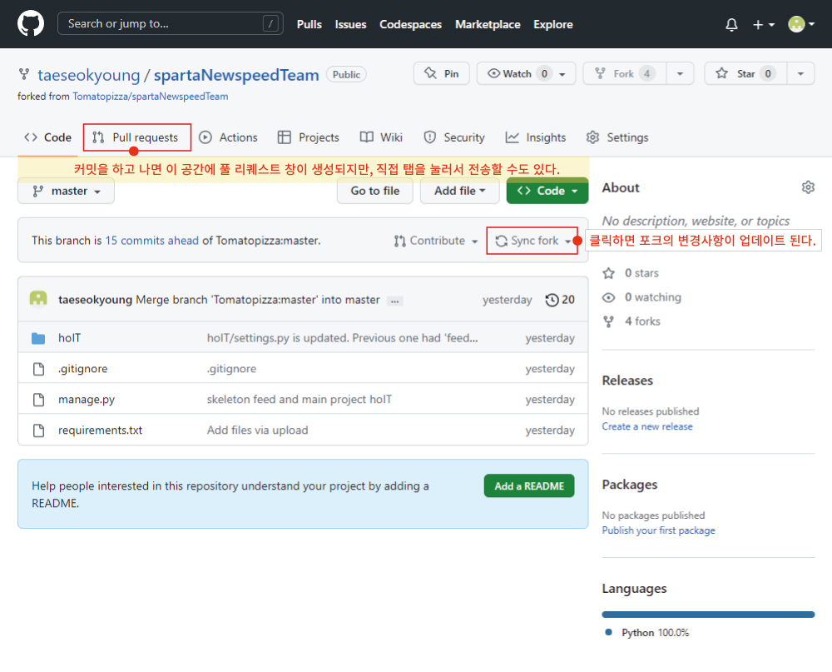This screenshot has height=672, width=832.
Task: Open the Contribute dropdown
Action: tap(436, 241)
